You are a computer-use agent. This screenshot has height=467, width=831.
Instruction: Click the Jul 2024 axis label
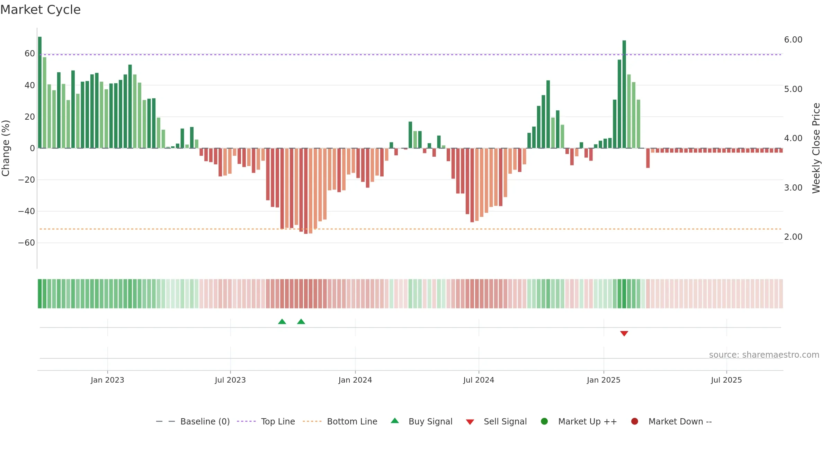[x=479, y=380]
